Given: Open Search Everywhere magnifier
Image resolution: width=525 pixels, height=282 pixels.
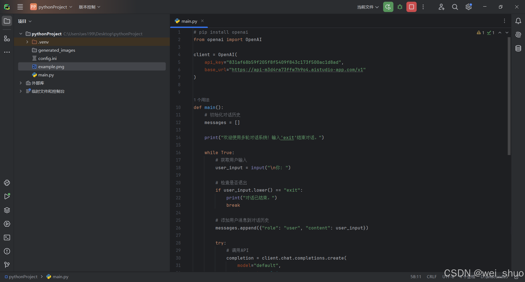Looking at the screenshot, I should [455, 7].
